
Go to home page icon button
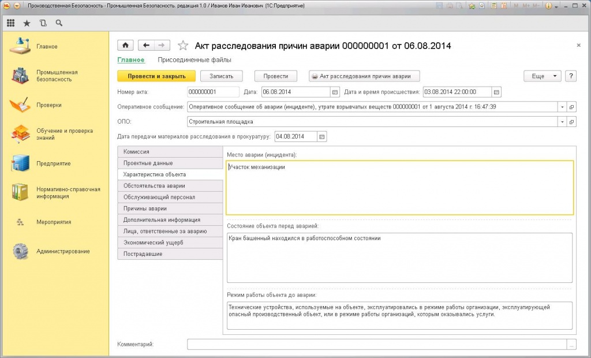125,46
